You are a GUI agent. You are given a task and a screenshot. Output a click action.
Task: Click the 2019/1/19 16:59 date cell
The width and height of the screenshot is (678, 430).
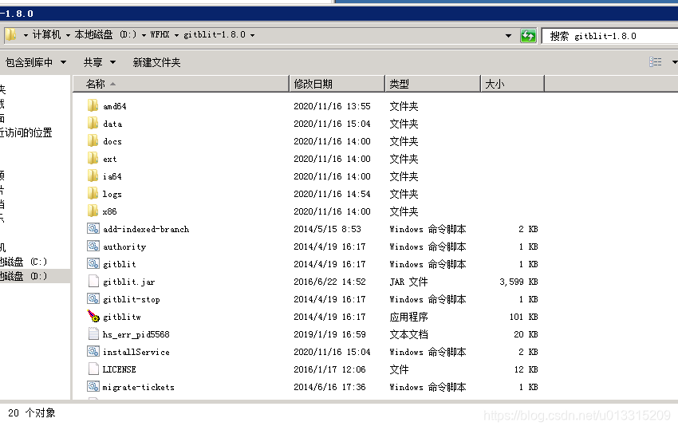(330, 334)
